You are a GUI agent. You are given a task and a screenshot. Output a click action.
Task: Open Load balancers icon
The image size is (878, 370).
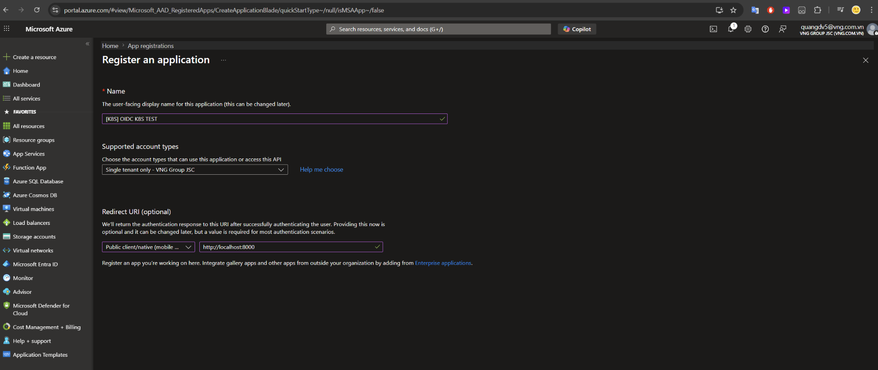tap(6, 223)
